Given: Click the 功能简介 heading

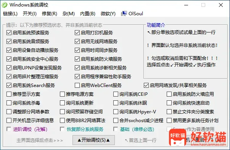Looking at the screenshot, I should pyautogui.click(x=156, y=25).
